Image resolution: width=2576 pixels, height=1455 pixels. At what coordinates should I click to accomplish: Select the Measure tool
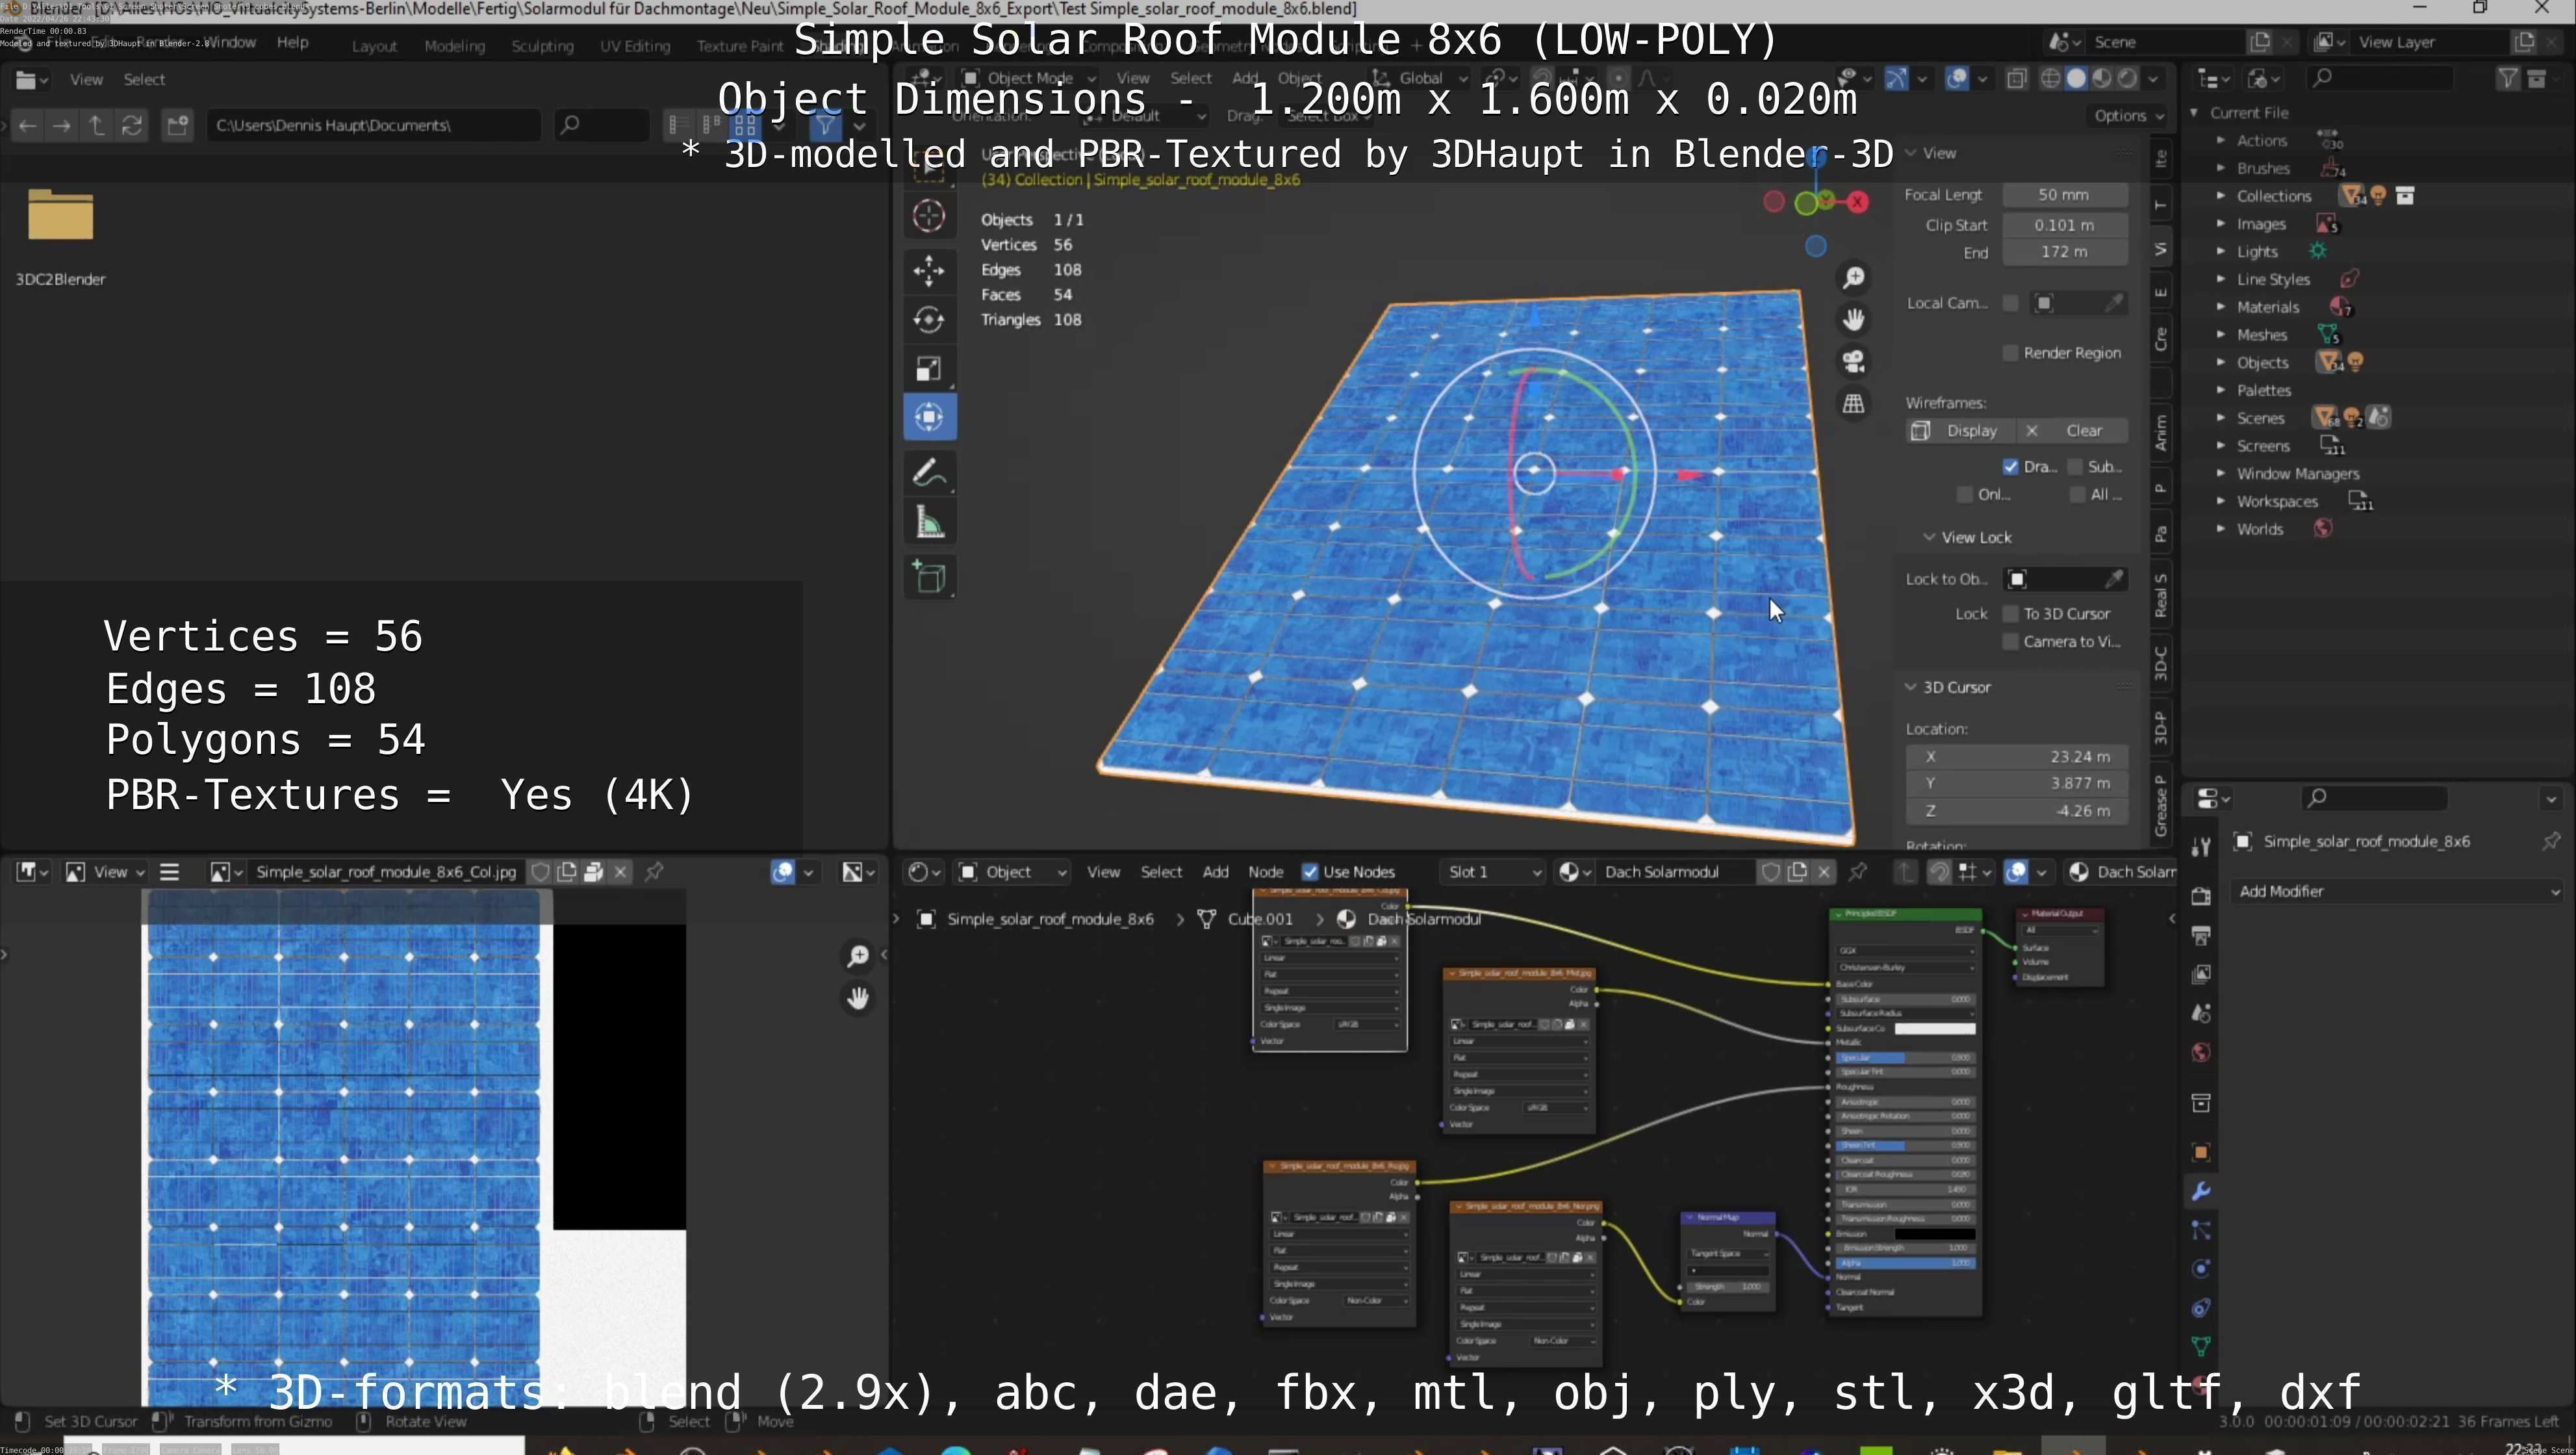point(929,522)
